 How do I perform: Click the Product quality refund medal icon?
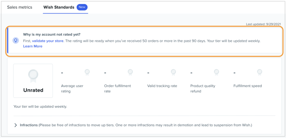(216, 72)
